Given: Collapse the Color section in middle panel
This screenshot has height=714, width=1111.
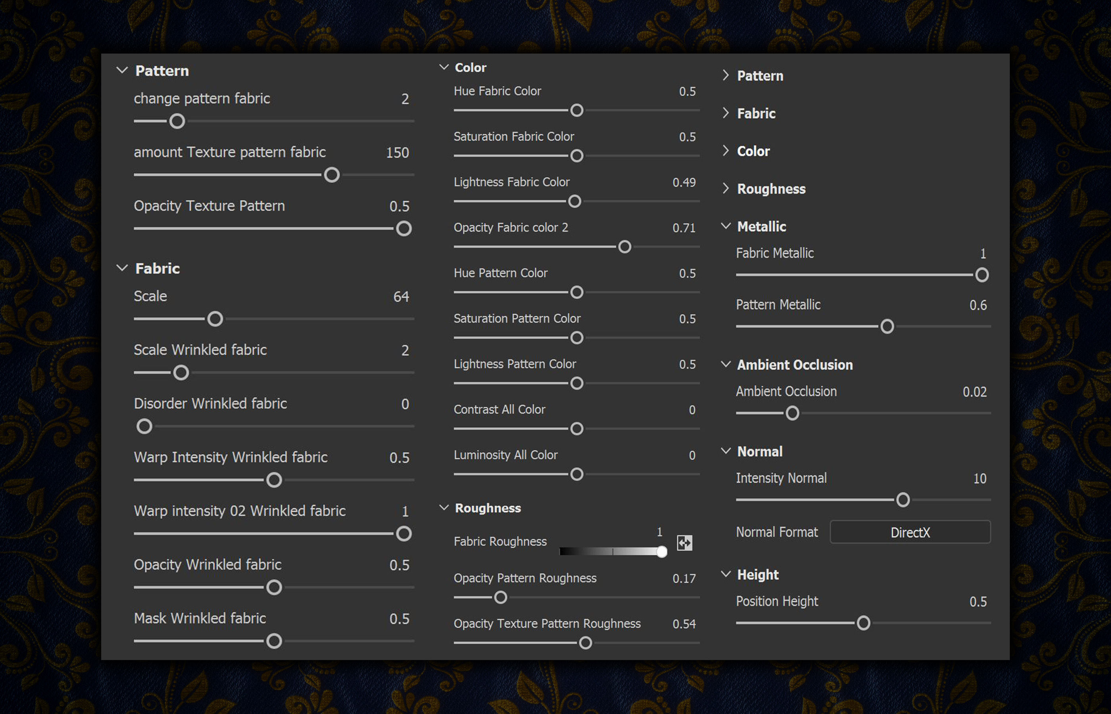Looking at the screenshot, I should coord(444,67).
